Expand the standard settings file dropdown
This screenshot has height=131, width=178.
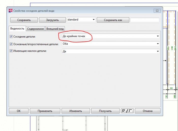81,20
